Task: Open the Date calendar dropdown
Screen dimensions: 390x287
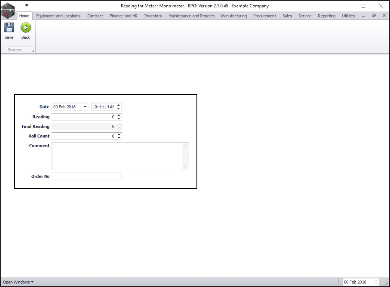Action: (85, 107)
